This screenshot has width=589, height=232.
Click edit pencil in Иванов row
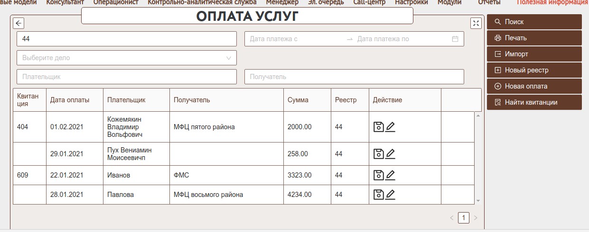coord(390,175)
